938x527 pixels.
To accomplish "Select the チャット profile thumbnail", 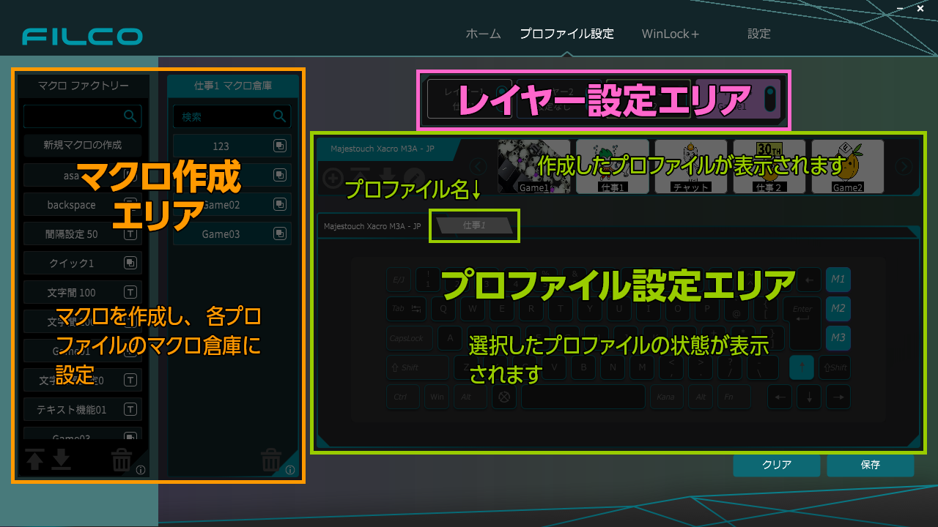I will [x=690, y=166].
